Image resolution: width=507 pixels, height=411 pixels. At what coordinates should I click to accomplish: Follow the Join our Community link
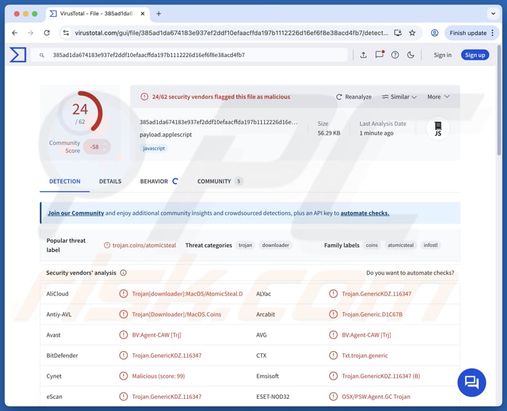pyautogui.click(x=76, y=213)
